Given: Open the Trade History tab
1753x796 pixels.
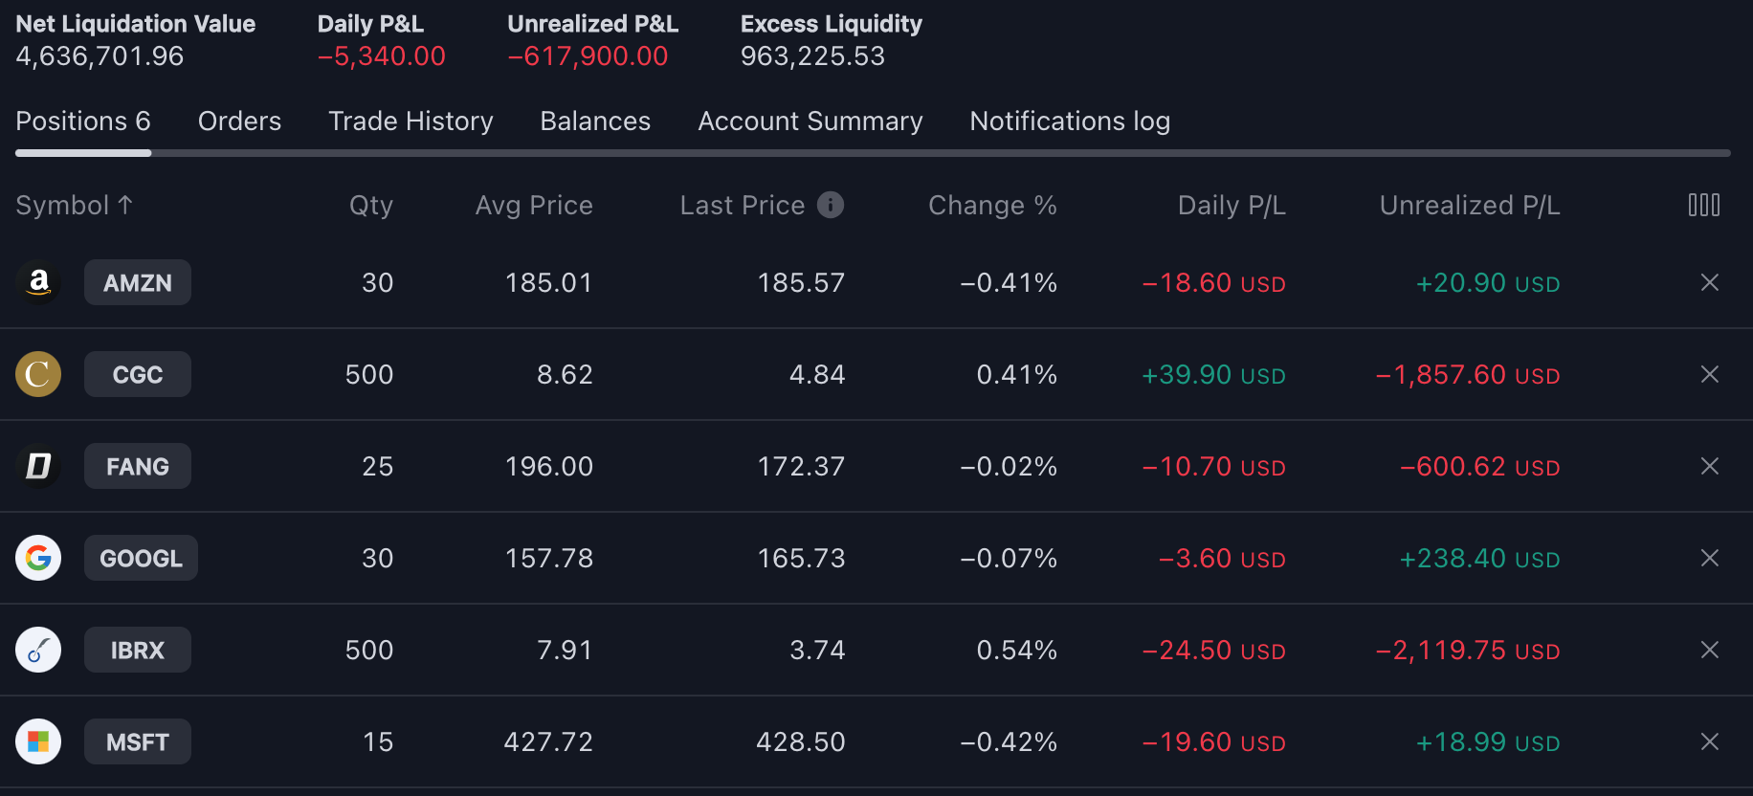Looking at the screenshot, I should [411, 122].
